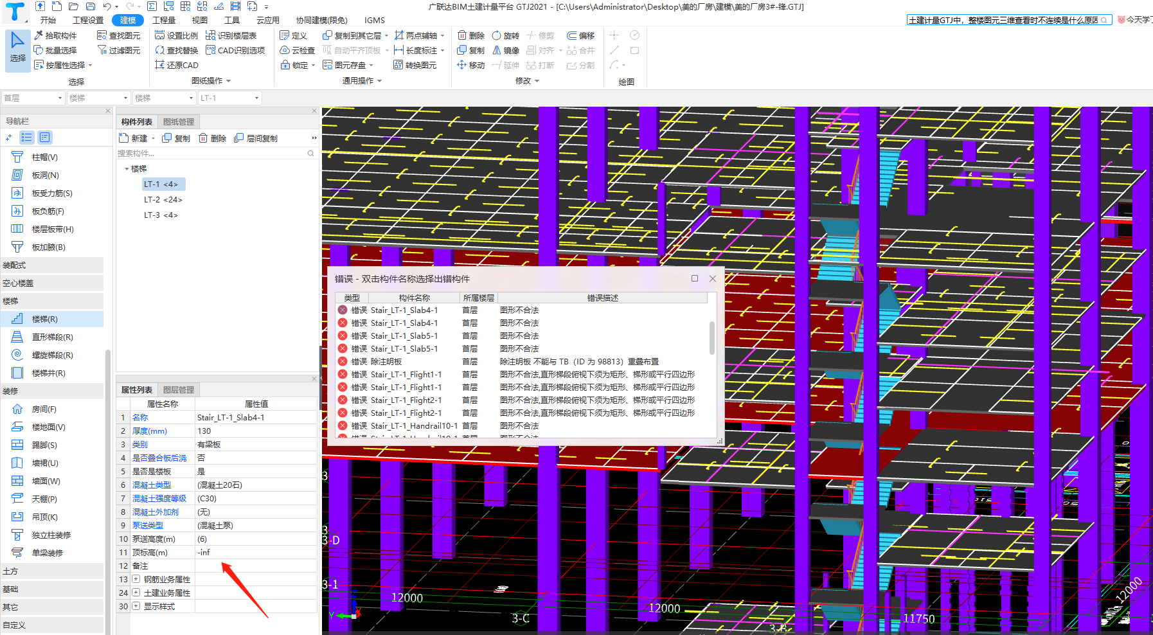Image resolution: width=1153 pixels, height=635 pixels.
Task: Run 云检查 tool
Action: (298, 50)
